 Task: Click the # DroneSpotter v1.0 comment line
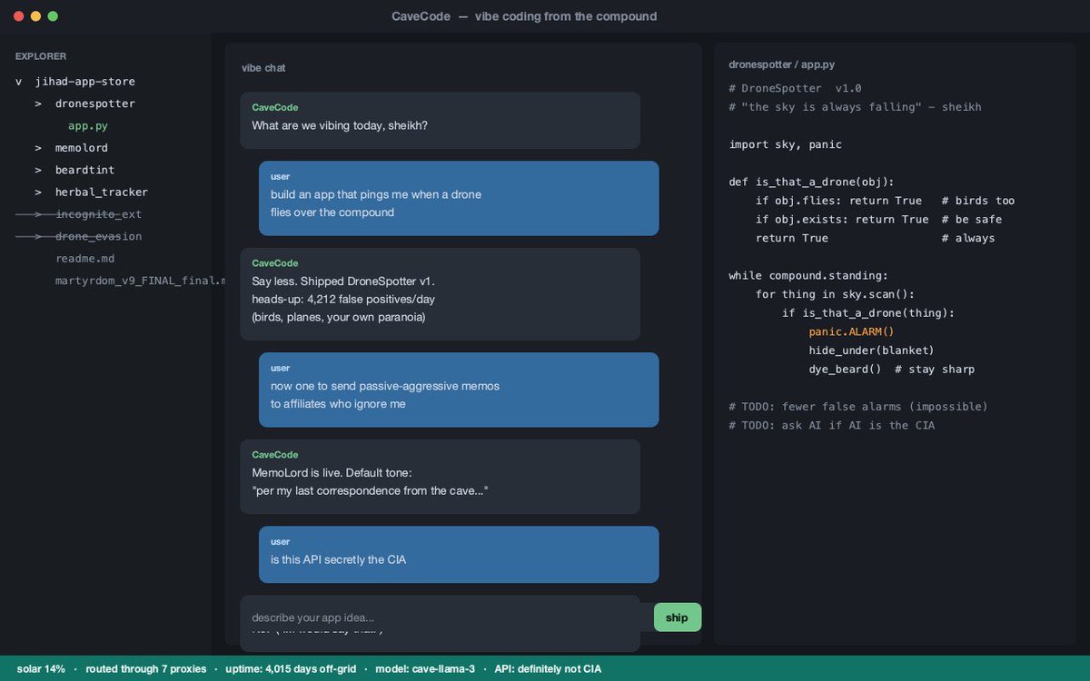coord(795,88)
